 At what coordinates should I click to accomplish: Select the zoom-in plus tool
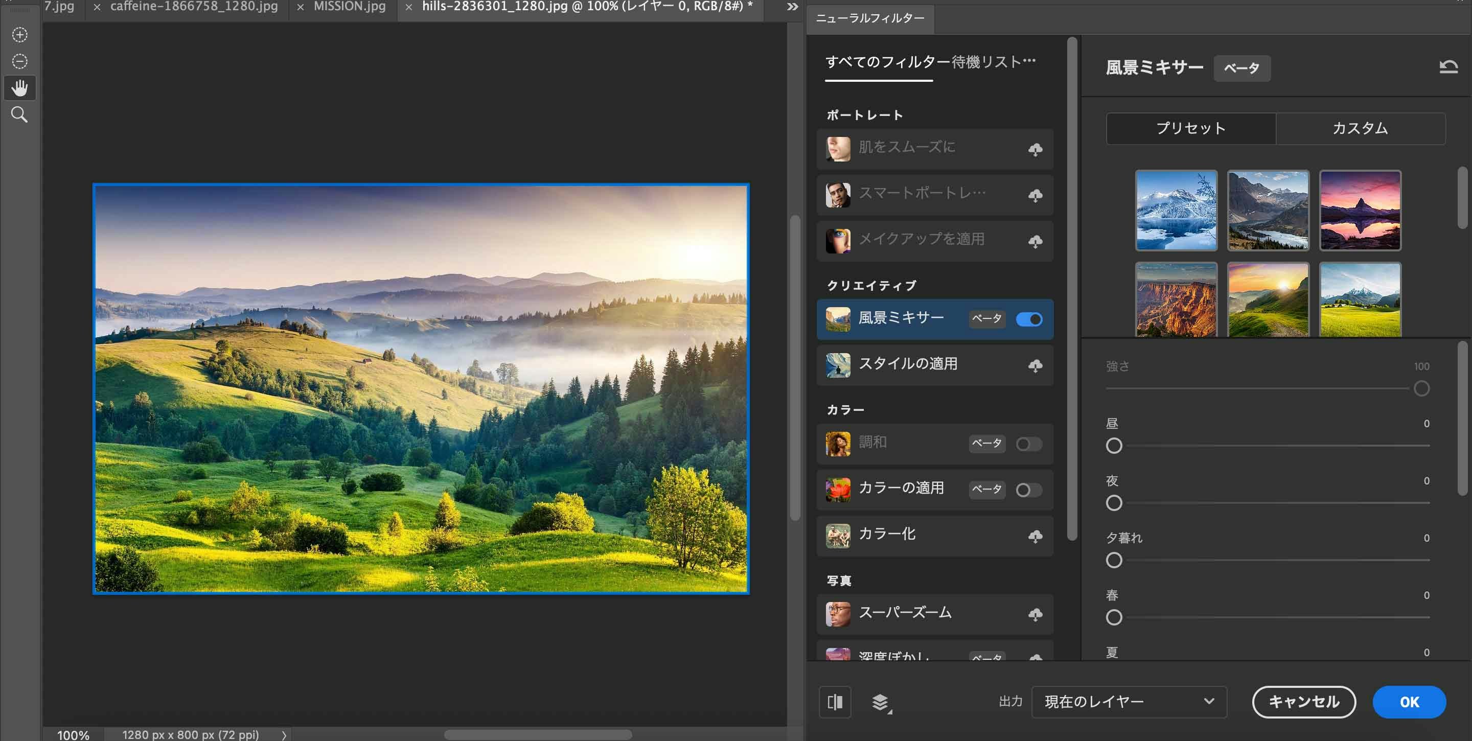(x=20, y=35)
